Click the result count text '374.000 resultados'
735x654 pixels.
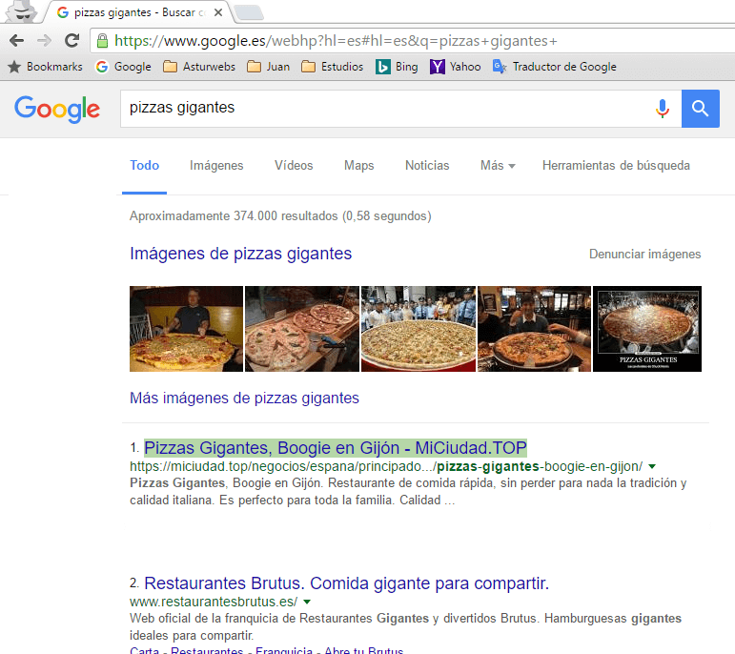(x=285, y=216)
